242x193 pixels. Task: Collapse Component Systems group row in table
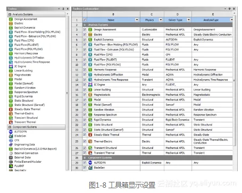click(85, 157)
